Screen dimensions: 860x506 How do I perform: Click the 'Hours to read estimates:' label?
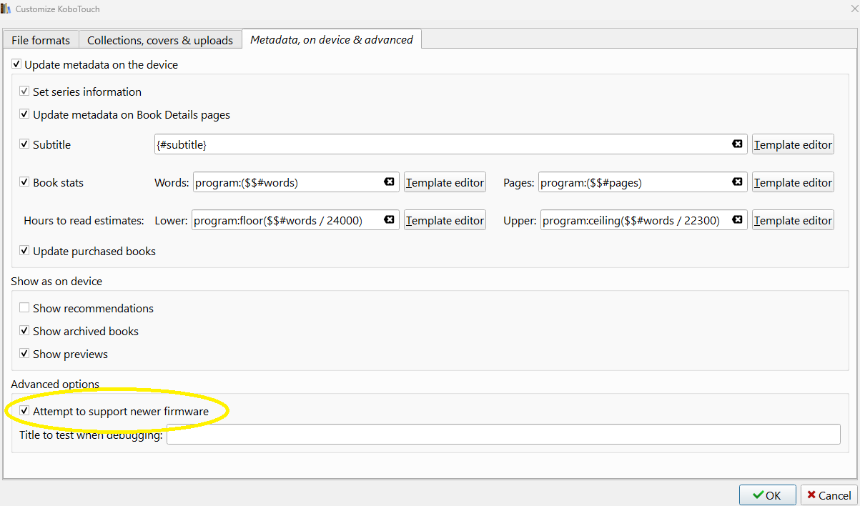pyautogui.click(x=84, y=220)
